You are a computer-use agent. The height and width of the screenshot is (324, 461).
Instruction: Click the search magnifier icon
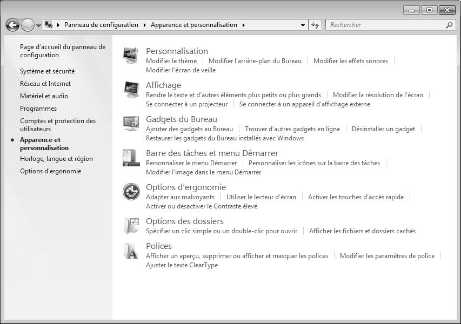(449, 25)
